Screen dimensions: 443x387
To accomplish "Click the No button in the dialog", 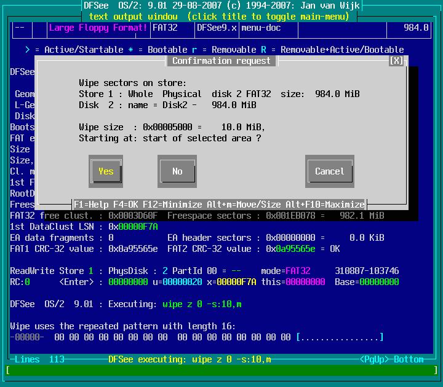I will coord(177,171).
